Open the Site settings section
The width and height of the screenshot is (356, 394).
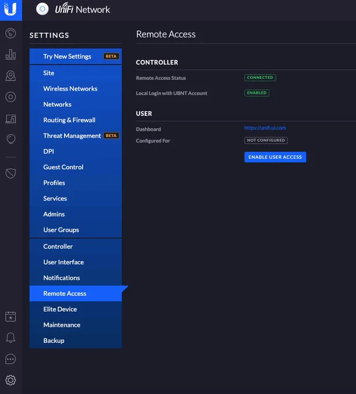[x=76, y=73]
